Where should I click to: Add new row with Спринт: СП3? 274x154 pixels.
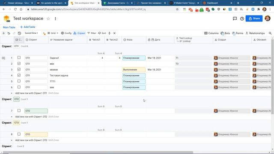pos(31,140)
